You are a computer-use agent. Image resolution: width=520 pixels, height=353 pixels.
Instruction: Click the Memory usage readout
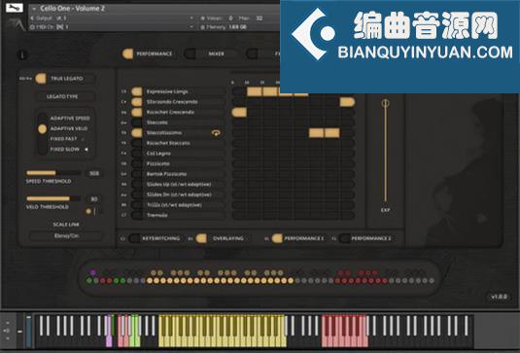(224, 27)
